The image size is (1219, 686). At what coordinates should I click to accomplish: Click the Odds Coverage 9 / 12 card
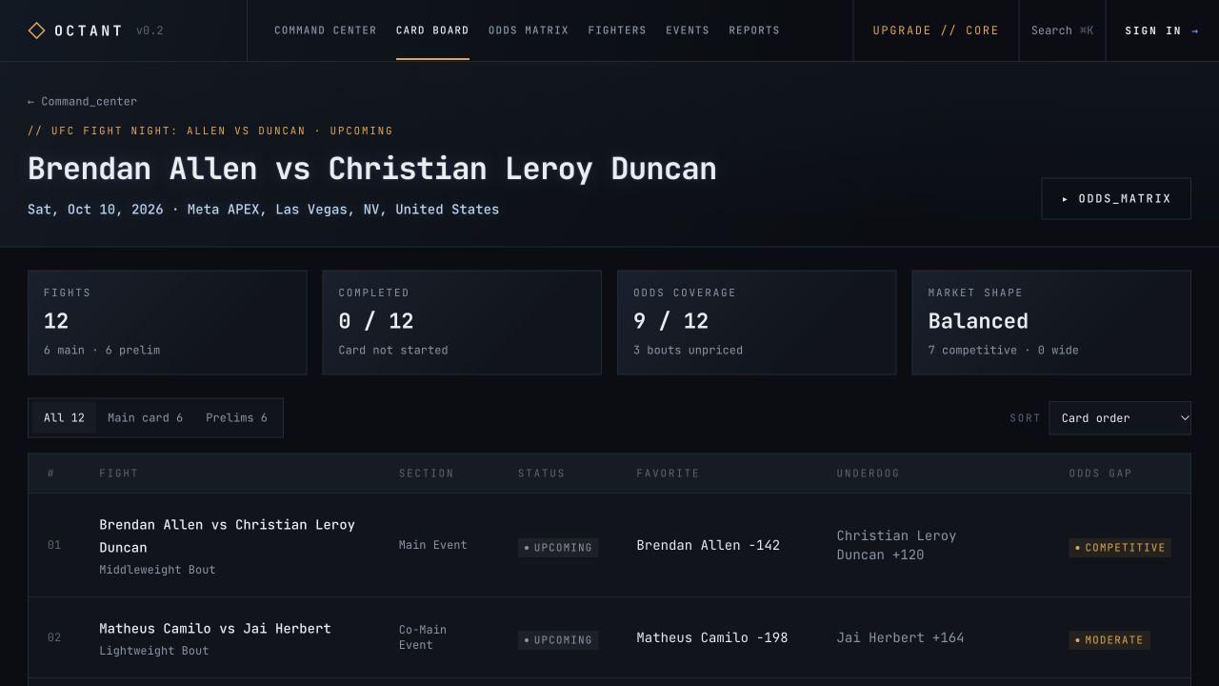click(757, 322)
